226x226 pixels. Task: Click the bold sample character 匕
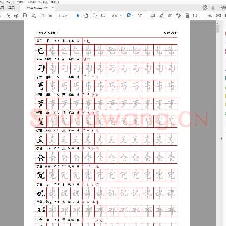[x=40, y=50]
